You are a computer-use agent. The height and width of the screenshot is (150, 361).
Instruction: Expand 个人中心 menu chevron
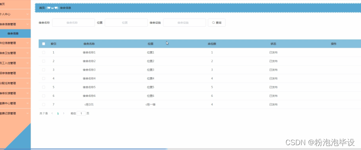point(27,14)
